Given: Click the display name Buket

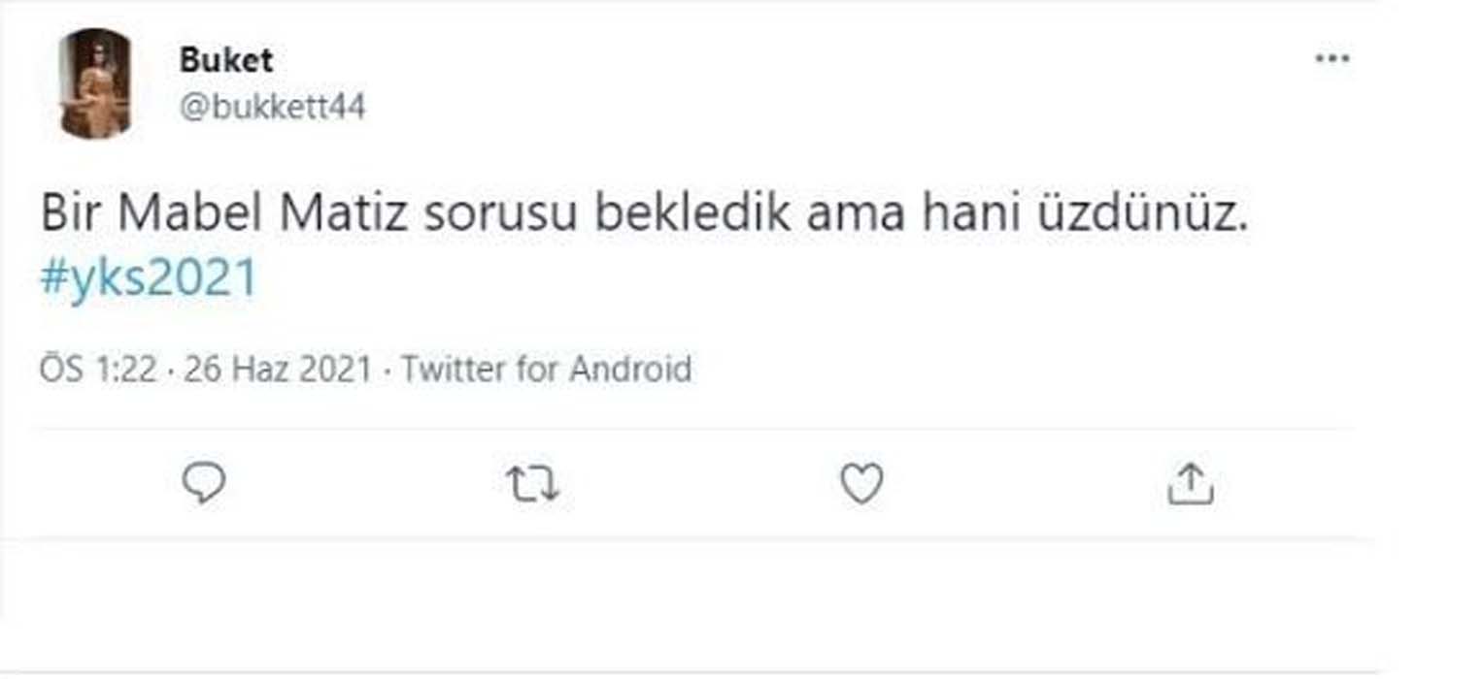Looking at the screenshot, I should pos(223,57).
